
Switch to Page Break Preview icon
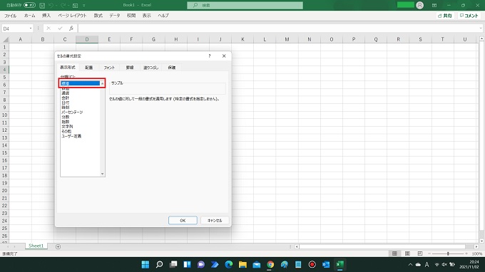[419, 253]
